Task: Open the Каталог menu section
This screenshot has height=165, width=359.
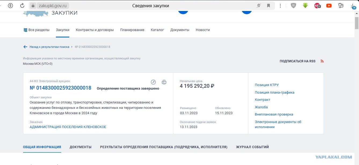Action: 157,30
